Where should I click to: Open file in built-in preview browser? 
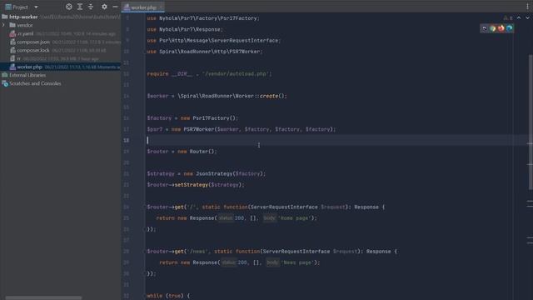point(484,28)
